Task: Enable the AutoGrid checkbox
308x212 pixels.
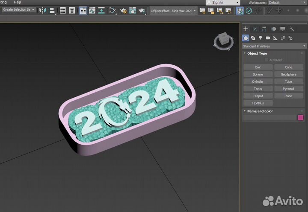Action: coord(267,60)
